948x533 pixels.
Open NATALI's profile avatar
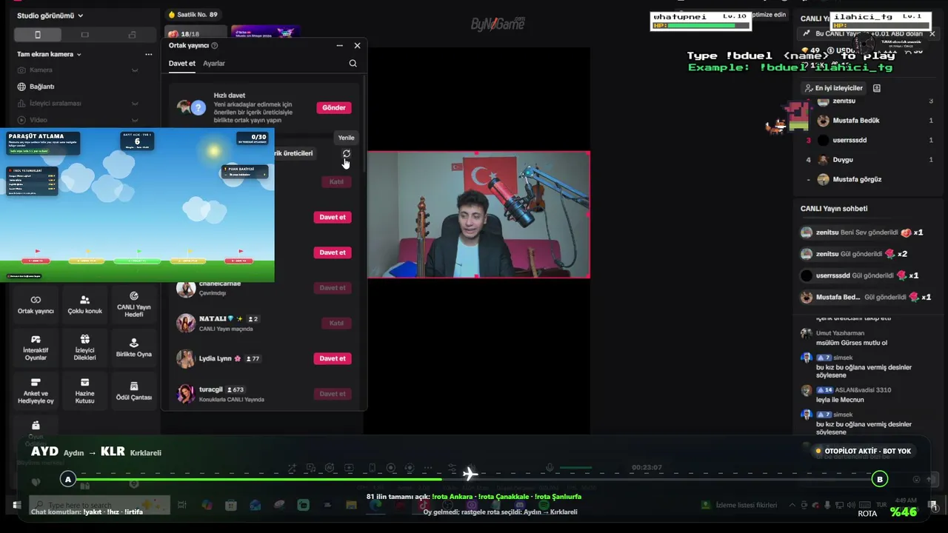point(185,324)
